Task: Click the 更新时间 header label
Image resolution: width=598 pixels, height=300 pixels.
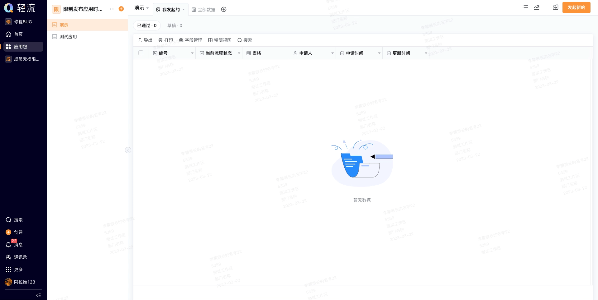Action: (401, 53)
